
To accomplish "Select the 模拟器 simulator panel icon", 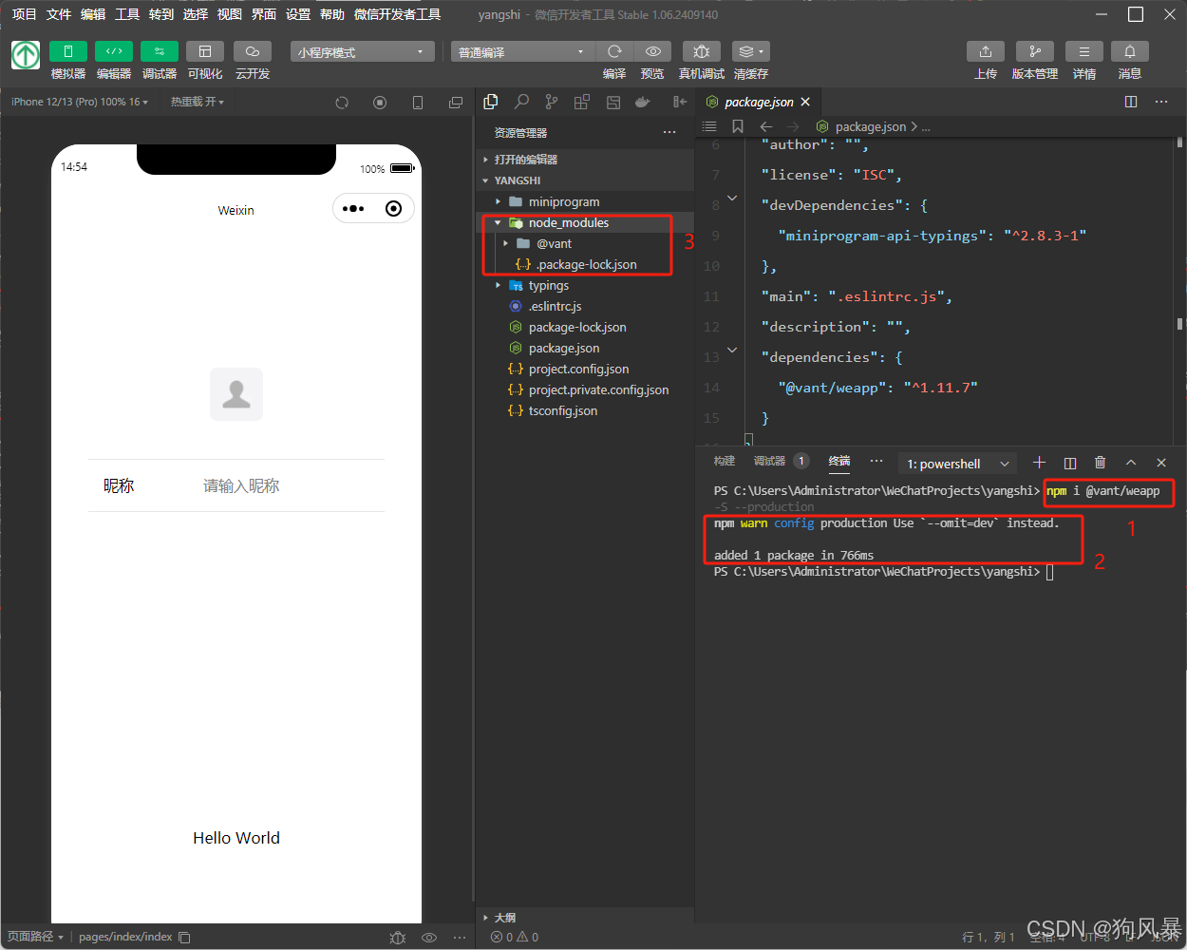I will 67,60.
